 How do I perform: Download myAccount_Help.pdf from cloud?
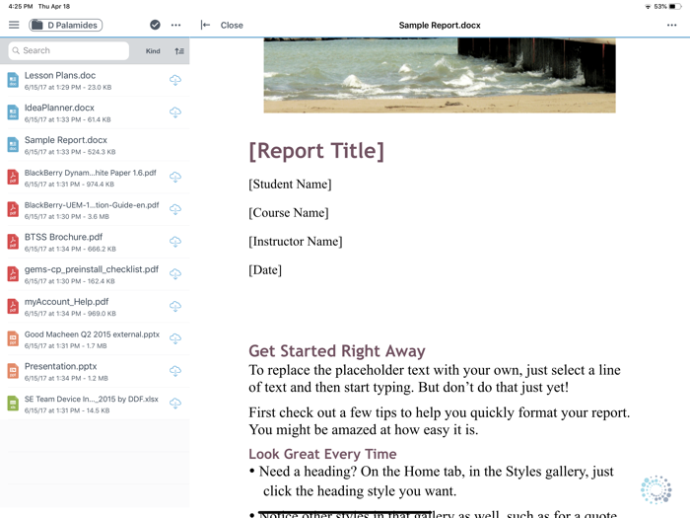175,306
